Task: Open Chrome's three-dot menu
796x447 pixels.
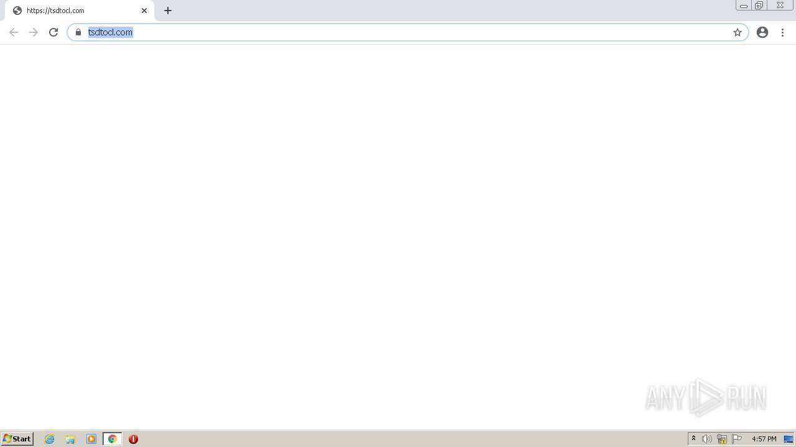Action: [x=782, y=32]
